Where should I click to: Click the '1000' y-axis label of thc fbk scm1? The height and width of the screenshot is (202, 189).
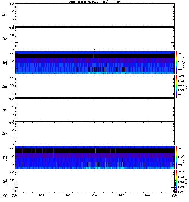click(11, 172)
